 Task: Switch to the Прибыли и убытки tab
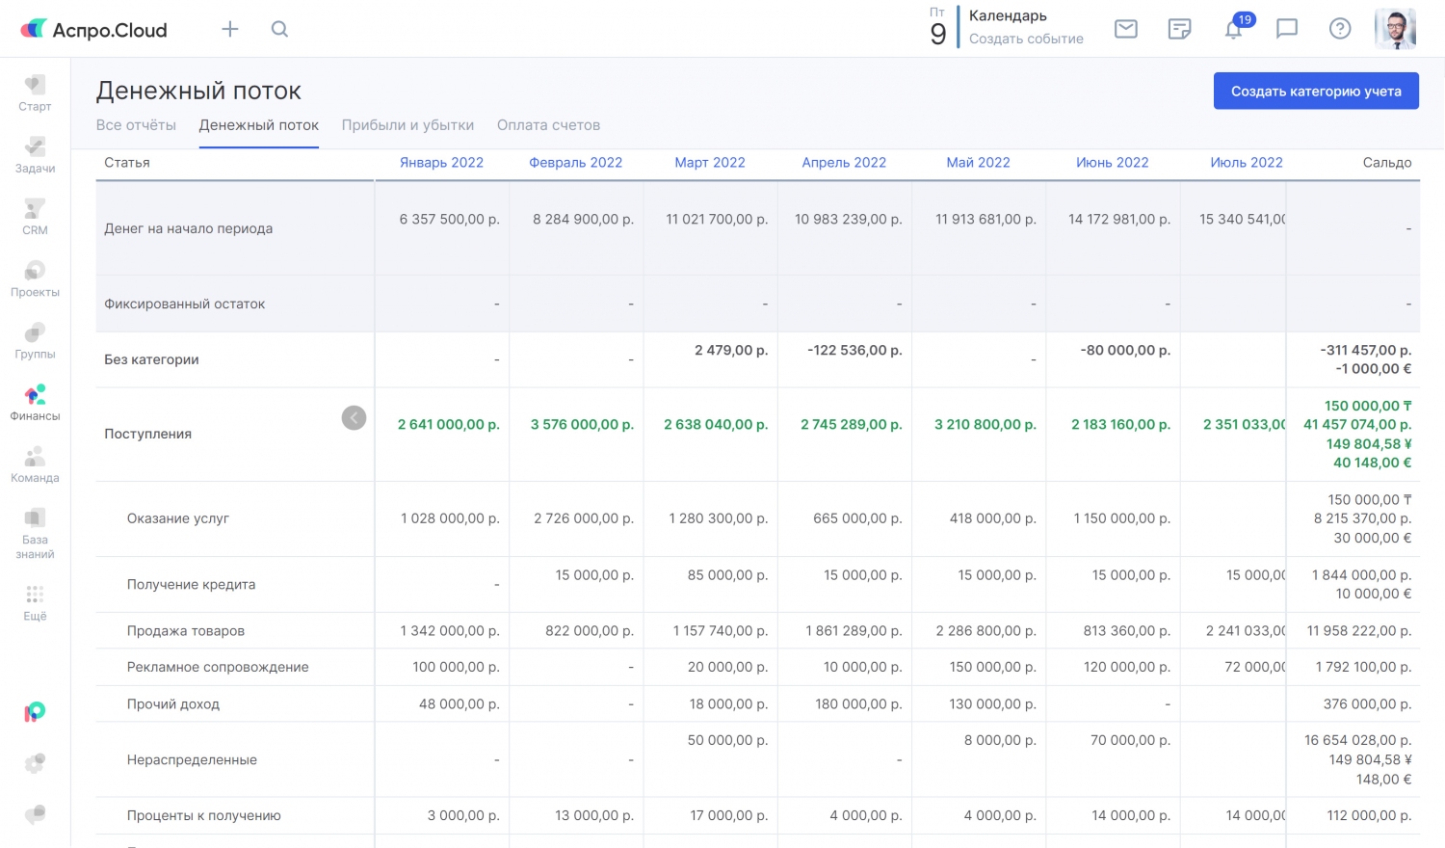(407, 125)
